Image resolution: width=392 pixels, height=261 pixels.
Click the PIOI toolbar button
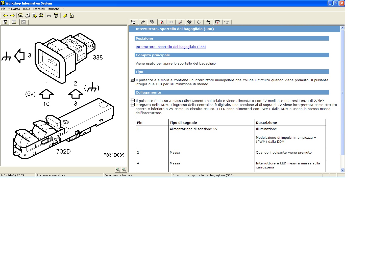point(49,16)
